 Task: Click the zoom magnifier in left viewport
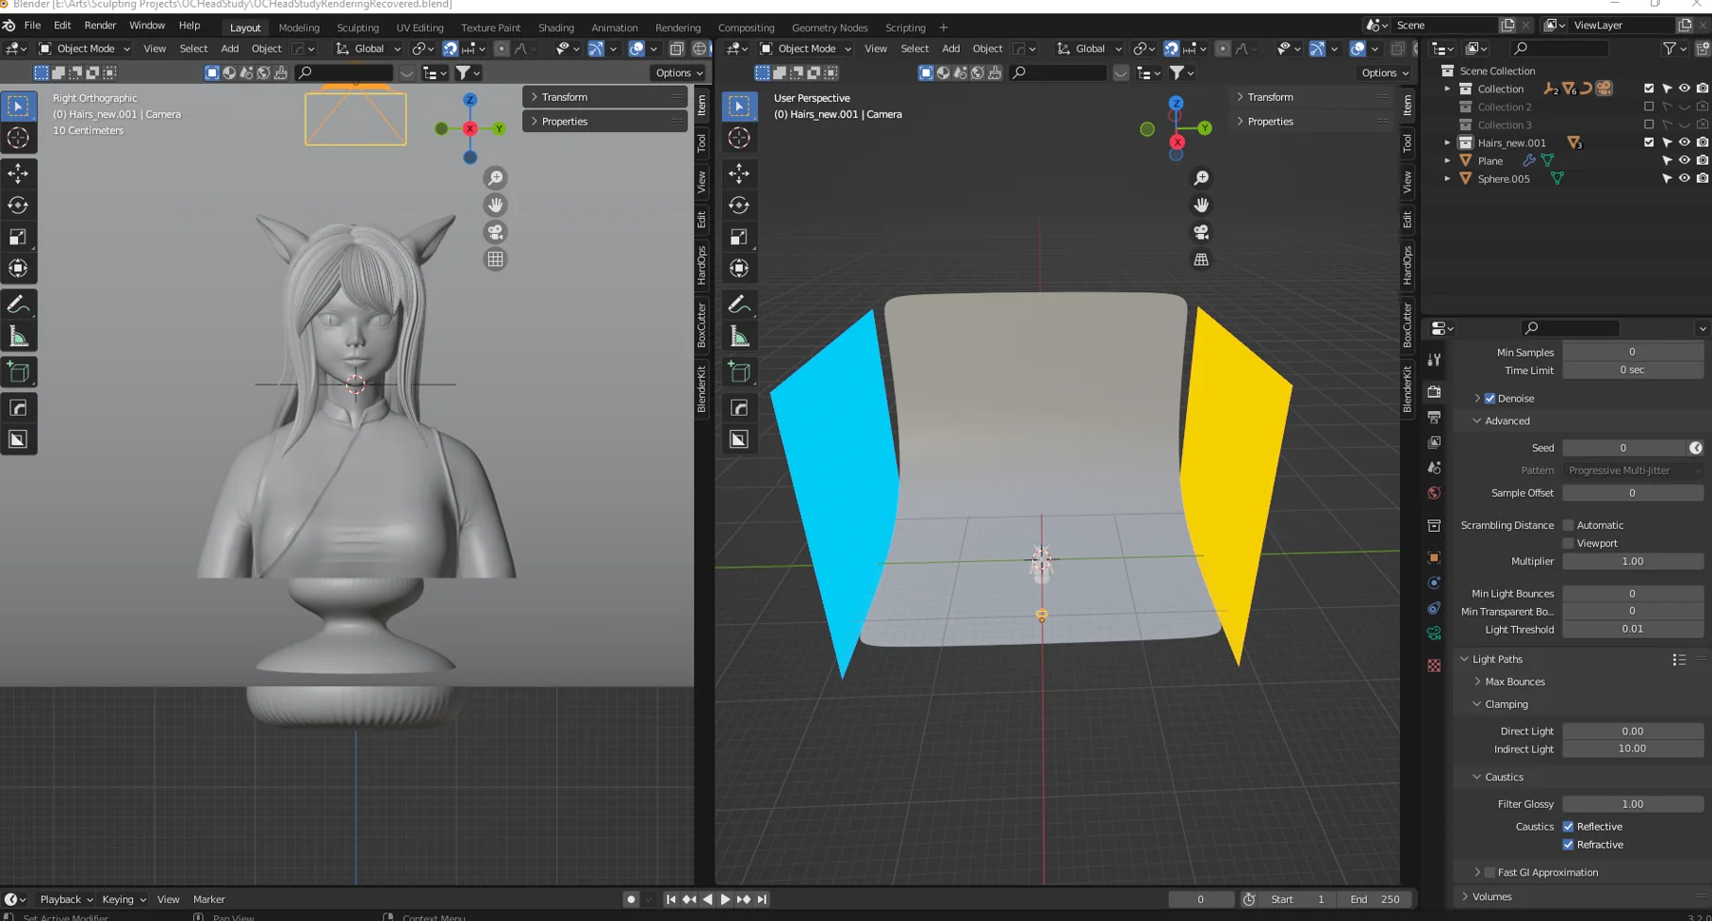point(496,178)
